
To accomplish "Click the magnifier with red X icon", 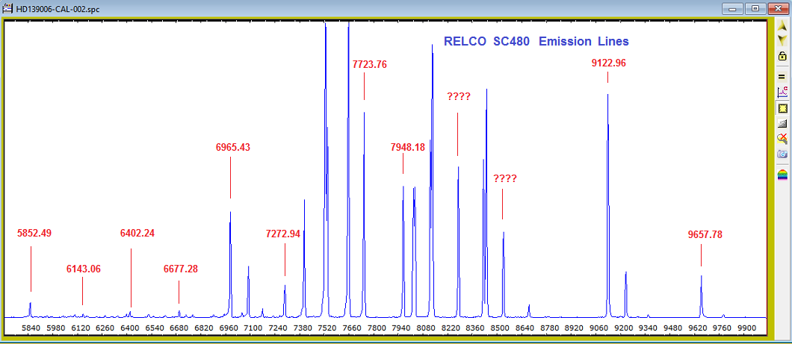I will [782, 139].
